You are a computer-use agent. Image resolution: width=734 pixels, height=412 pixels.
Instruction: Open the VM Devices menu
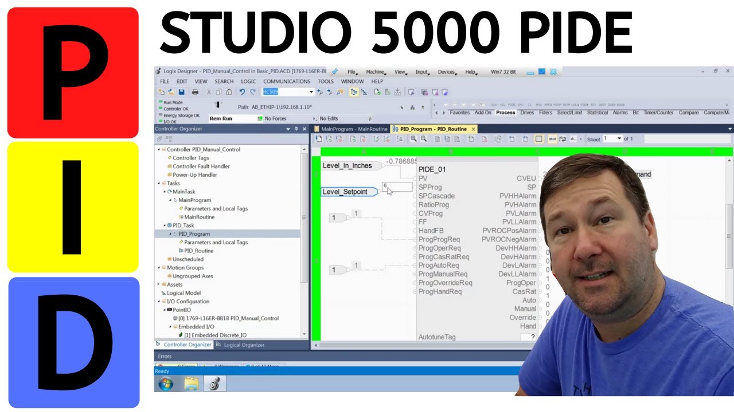click(446, 72)
